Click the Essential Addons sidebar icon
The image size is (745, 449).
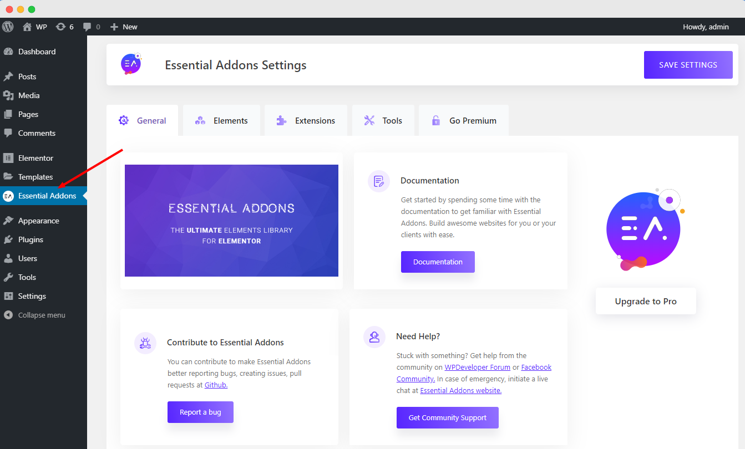coord(8,196)
